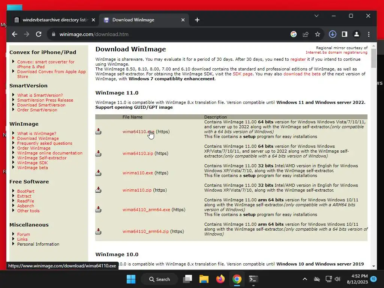Open the tab search dropdown chevron
The image size is (384, 288).
pos(316,16)
